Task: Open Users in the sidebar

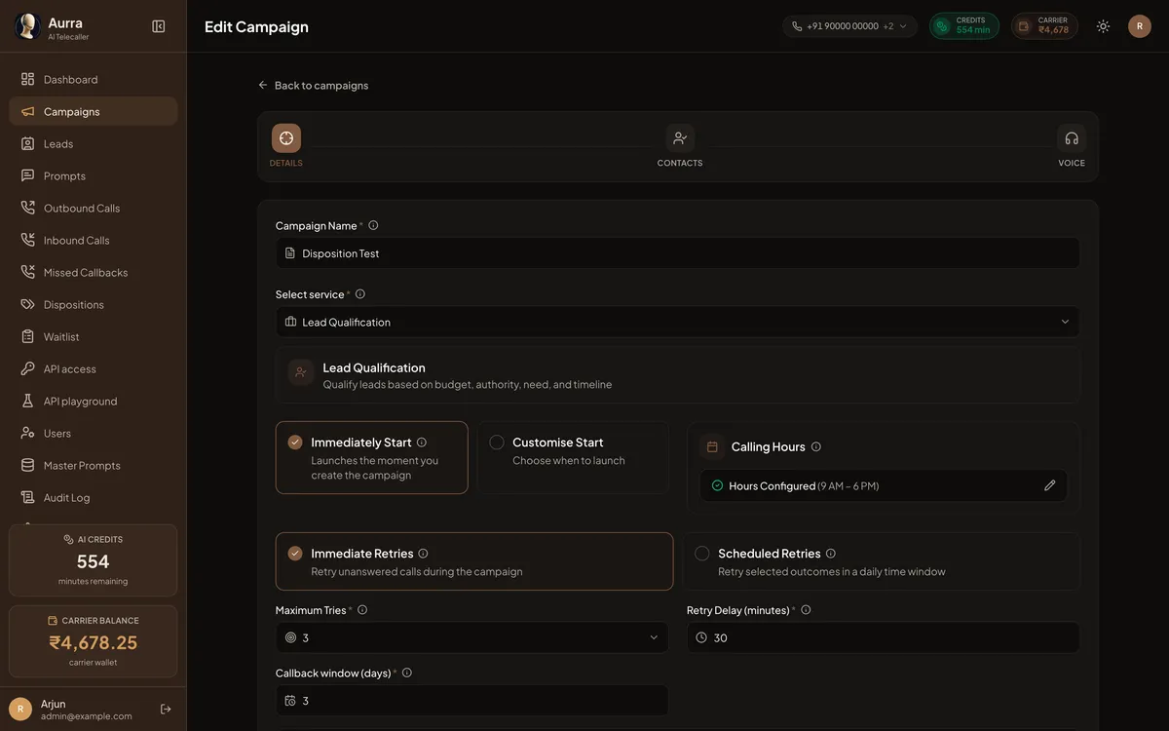Action: coord(94,433)
